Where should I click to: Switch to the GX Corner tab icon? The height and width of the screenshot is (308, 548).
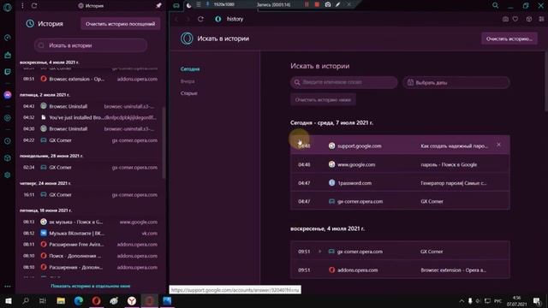pos(176,6)
